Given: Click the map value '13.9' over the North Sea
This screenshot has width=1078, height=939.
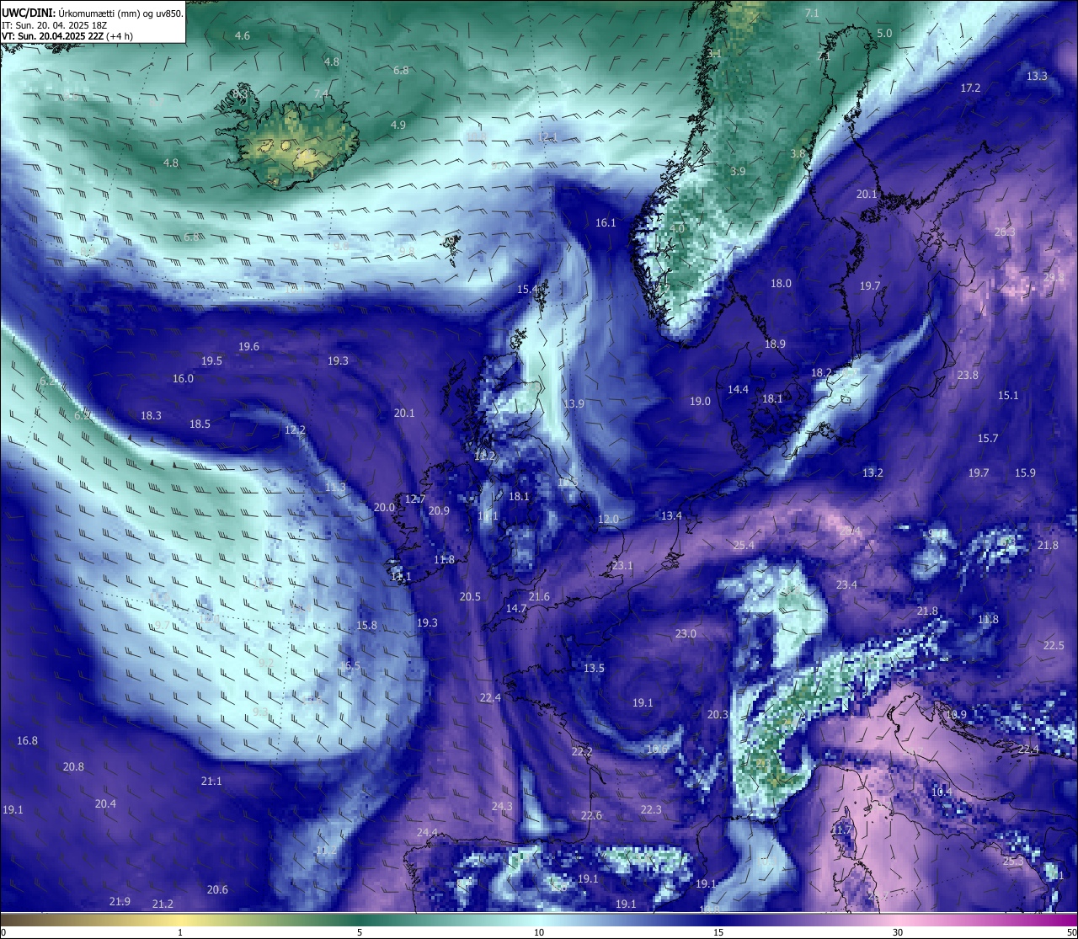Looking at the screenshot, I should [x=574, y=403].
